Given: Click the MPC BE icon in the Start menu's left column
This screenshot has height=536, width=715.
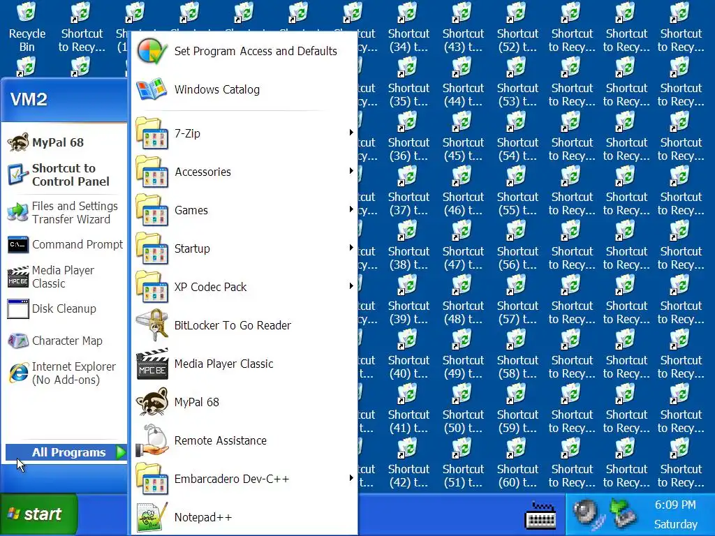Looking at the screenshot, I should click(17, 276).
